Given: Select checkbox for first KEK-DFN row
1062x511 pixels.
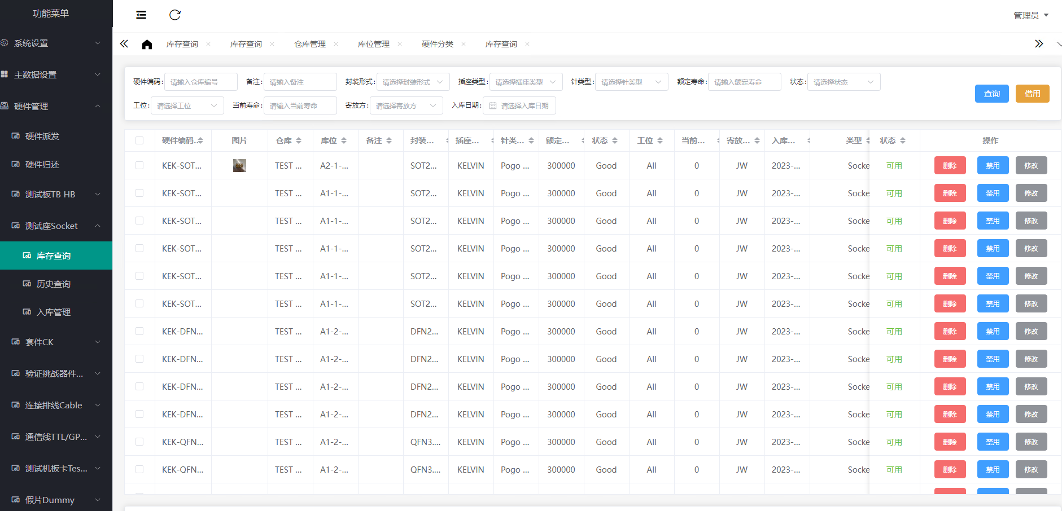Looking at the screenshot, I should tap(139, 331).
